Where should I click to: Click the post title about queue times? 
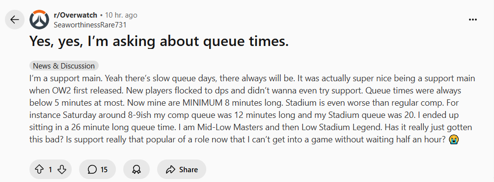pos(159,42)
